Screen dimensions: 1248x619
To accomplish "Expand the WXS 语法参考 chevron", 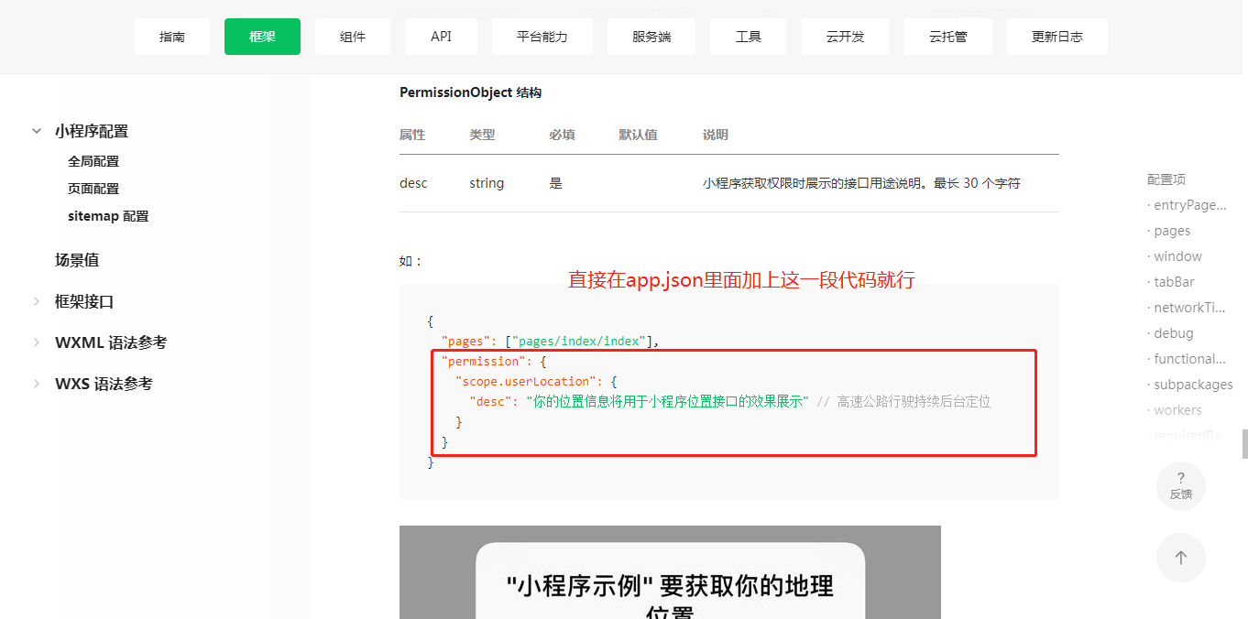I will pyautogui.click(x=37, y=384).
